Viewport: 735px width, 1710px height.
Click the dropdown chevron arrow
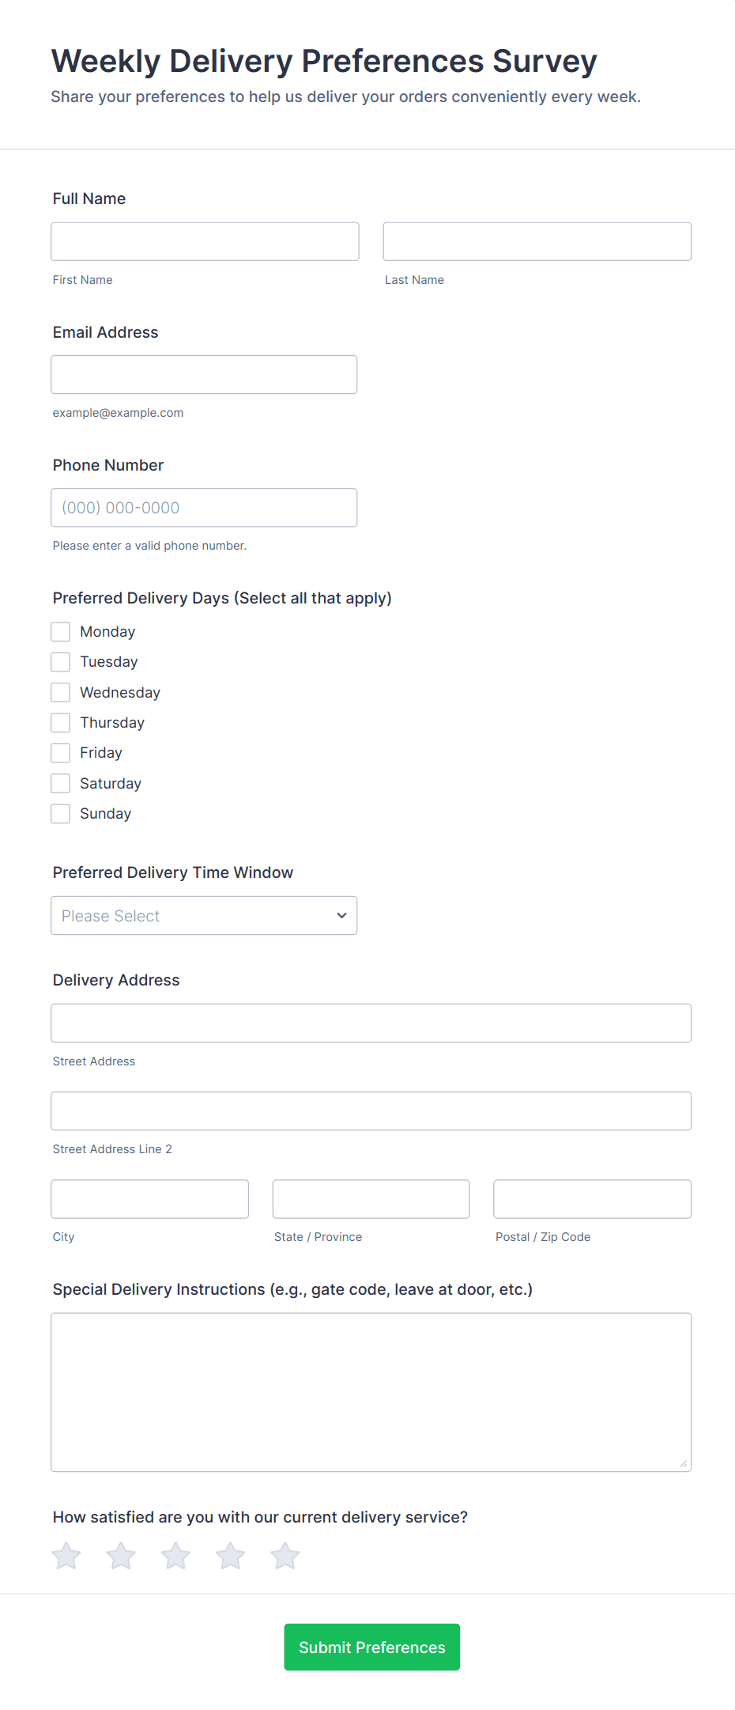click(x=341, y=916)
